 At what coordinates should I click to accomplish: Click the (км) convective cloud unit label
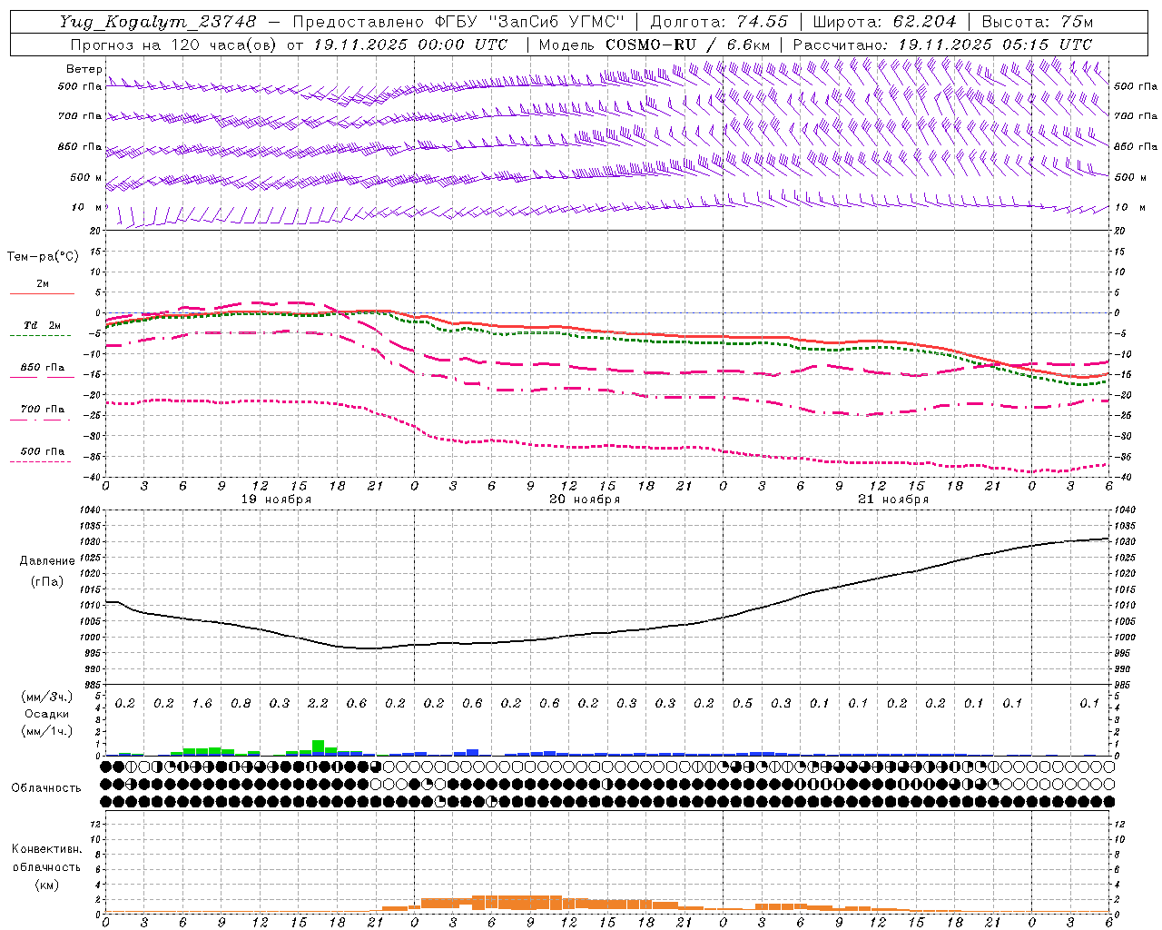click(46, 885)
